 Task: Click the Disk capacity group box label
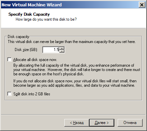click(x=18, y=37)
